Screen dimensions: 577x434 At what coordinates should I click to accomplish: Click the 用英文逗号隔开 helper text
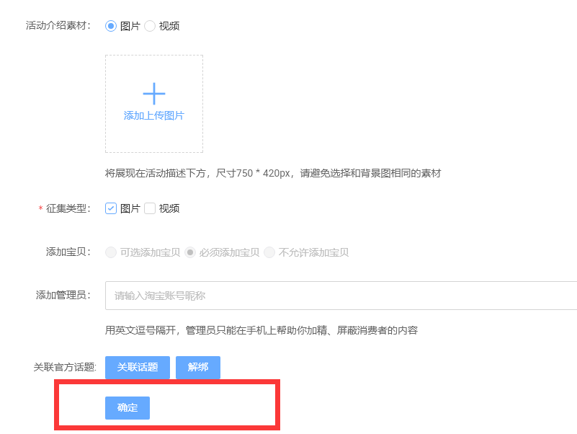(261, 330)
